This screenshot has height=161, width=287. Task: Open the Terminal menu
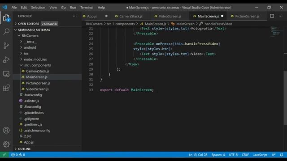[x=87, y=8]
